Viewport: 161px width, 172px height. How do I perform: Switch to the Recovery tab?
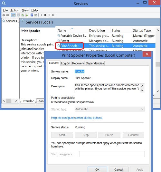point(78,63)
